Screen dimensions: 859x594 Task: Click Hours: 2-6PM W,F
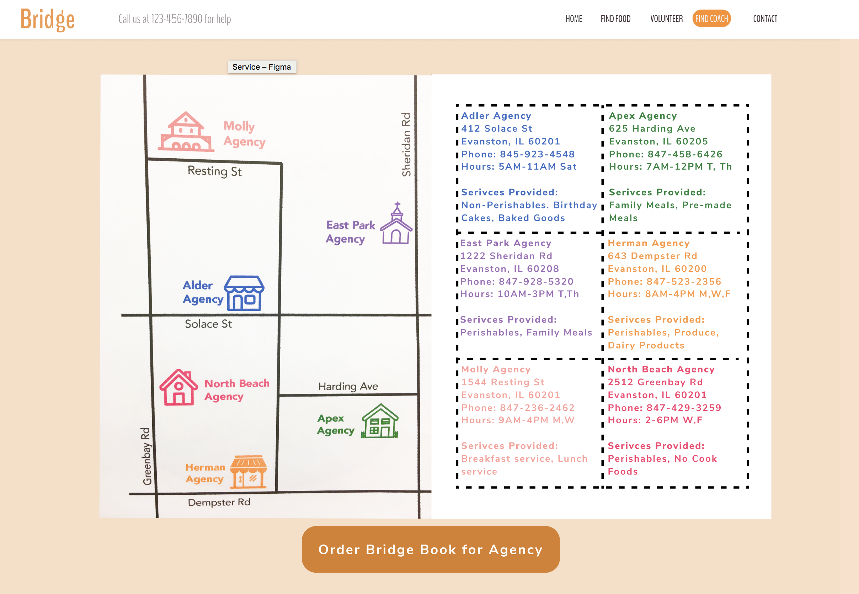tap(655, 420)
